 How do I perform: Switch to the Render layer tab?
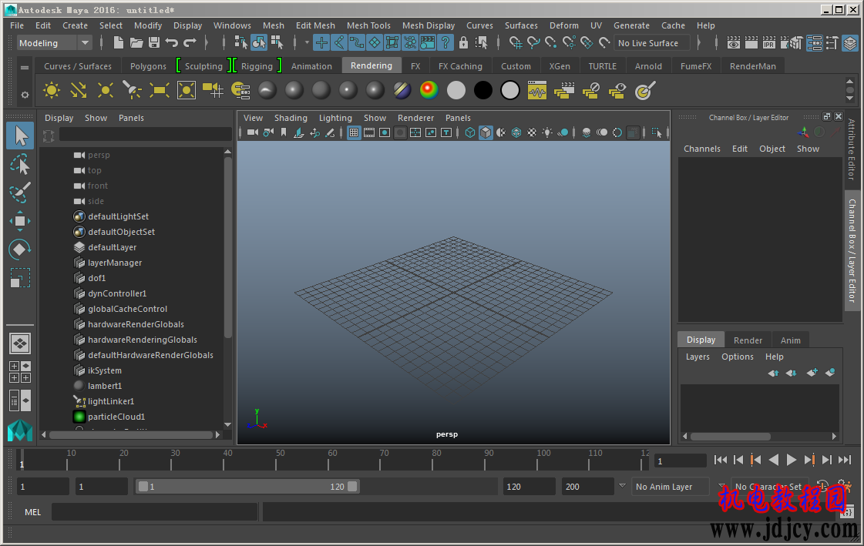point(748,340)
